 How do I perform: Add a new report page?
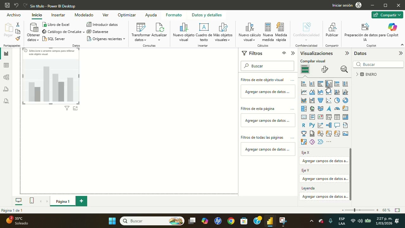pyautogui.click(x=81, y=201)
